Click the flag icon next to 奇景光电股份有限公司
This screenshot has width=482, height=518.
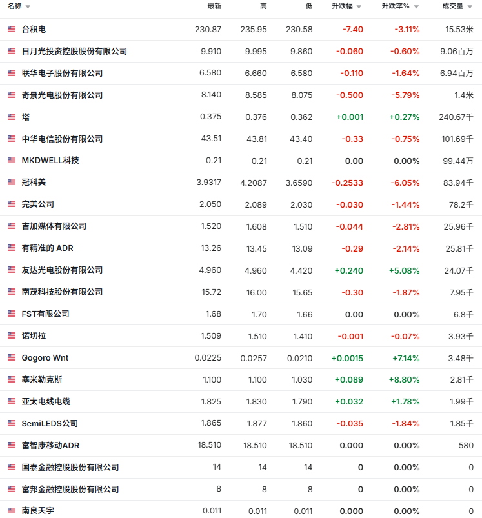12,95
